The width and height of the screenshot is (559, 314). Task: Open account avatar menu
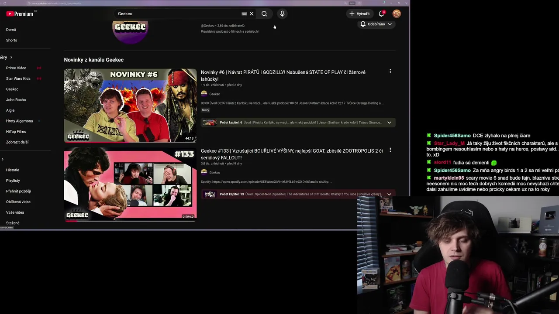pyautogui.click(x=397, y=14)
